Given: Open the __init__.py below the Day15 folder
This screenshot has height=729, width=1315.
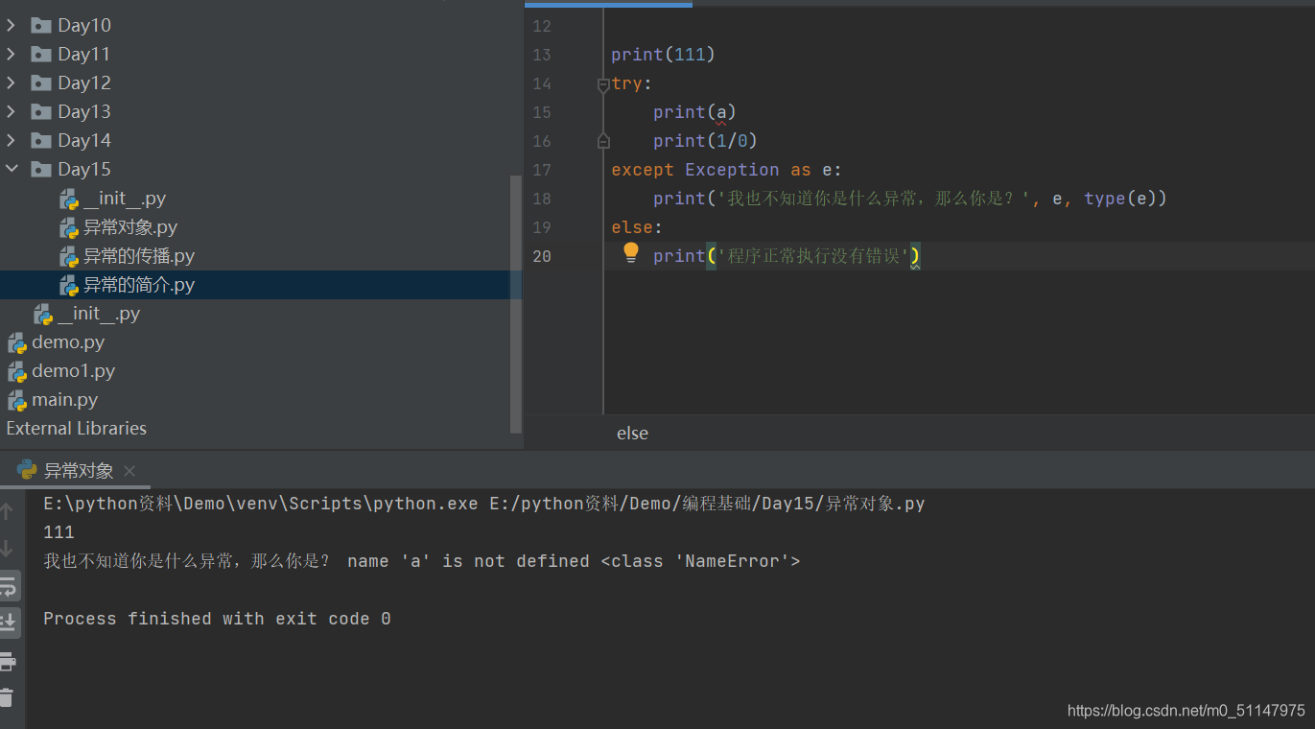Looking at the screenshot, I should [99, 314].
